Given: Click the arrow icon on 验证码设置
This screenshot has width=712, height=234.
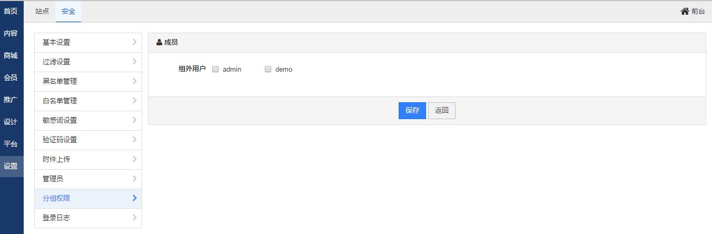Looking at the screenshot, I should pos(135,140).
